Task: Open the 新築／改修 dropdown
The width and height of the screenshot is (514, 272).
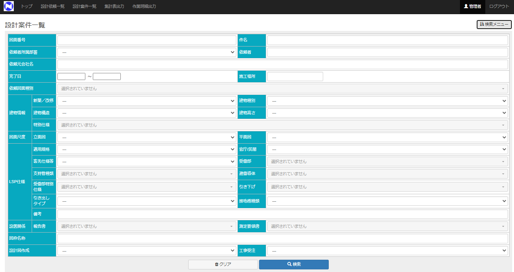Action: [x=147, y=101]
